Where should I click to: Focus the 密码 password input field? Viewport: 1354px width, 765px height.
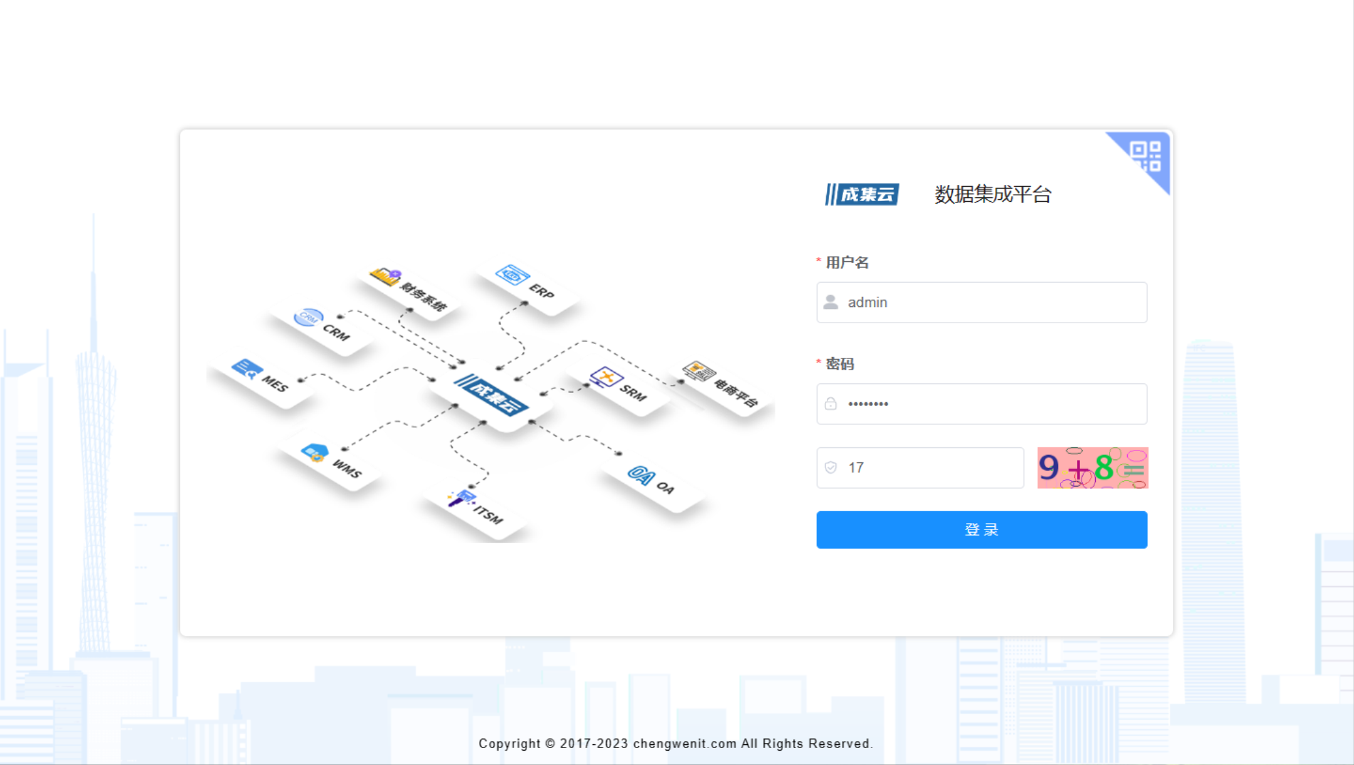(x=990, y=404)
